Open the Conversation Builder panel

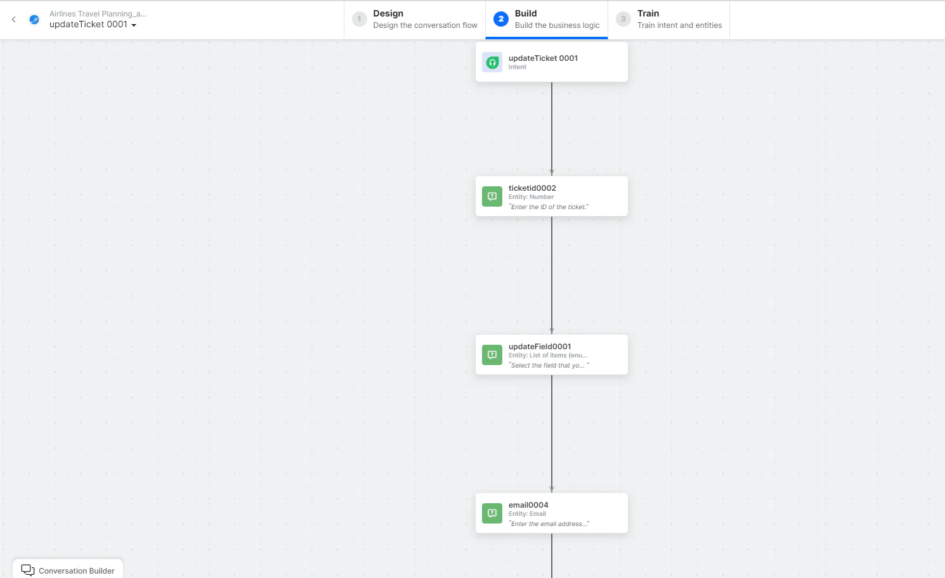pos(67,570)
